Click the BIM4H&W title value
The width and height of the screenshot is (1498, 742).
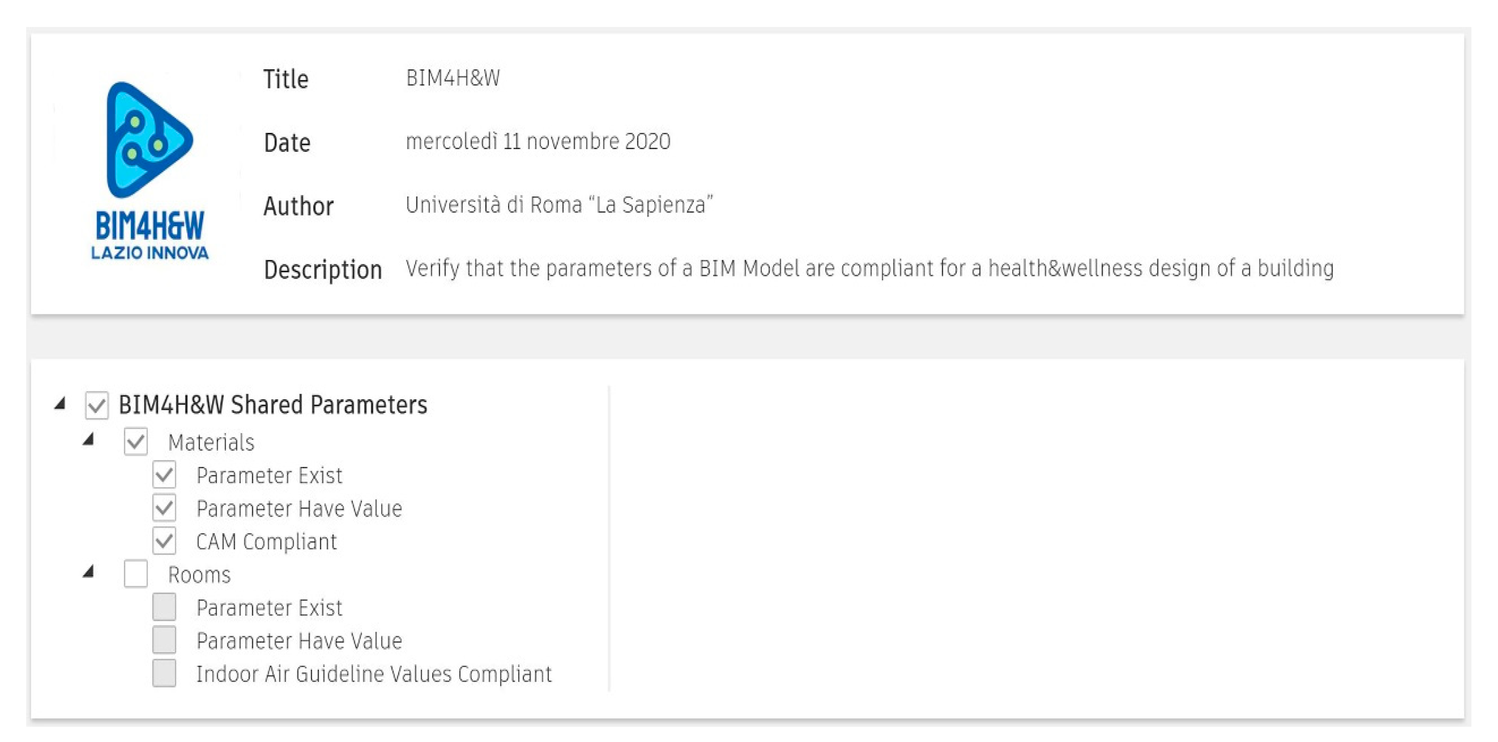[x=452, y=78]
